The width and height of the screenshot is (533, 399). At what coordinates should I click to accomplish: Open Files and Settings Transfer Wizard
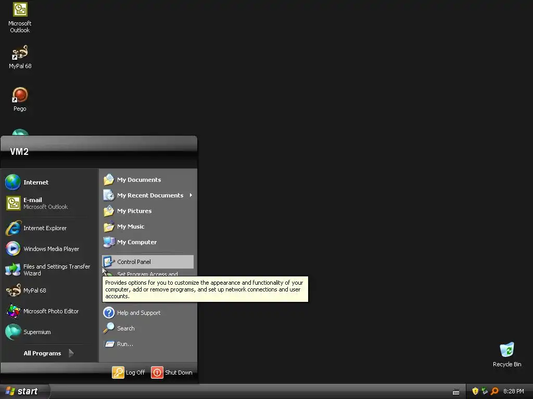tap(49, 270)
